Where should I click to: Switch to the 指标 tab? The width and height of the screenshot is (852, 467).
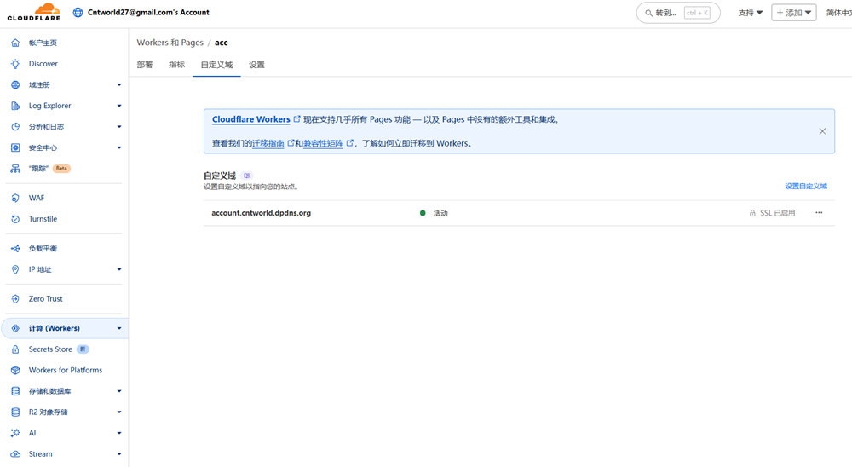click(x=176, y=65)
